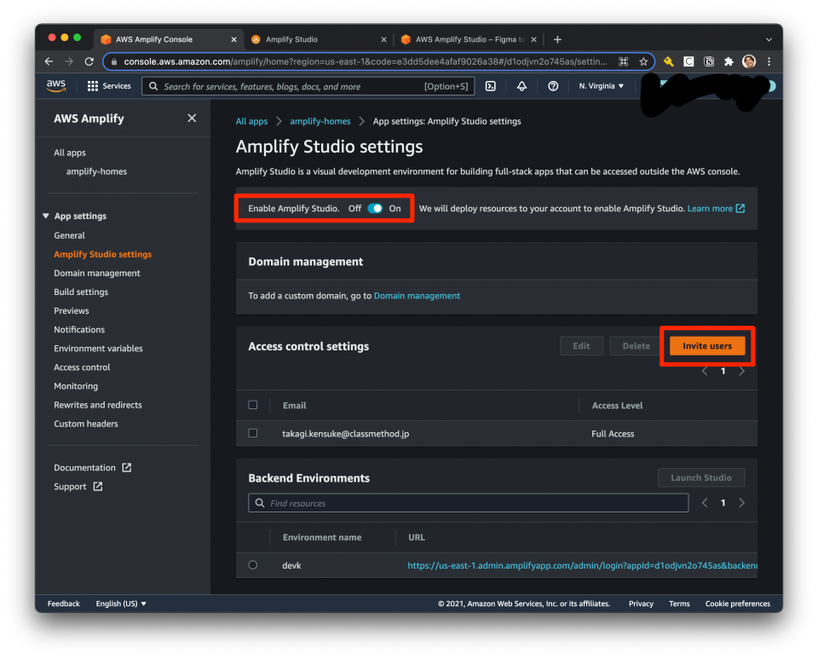Open a new browser tab with plus
Viewport: 818px width, 659px height.
(x=557, y=40)
